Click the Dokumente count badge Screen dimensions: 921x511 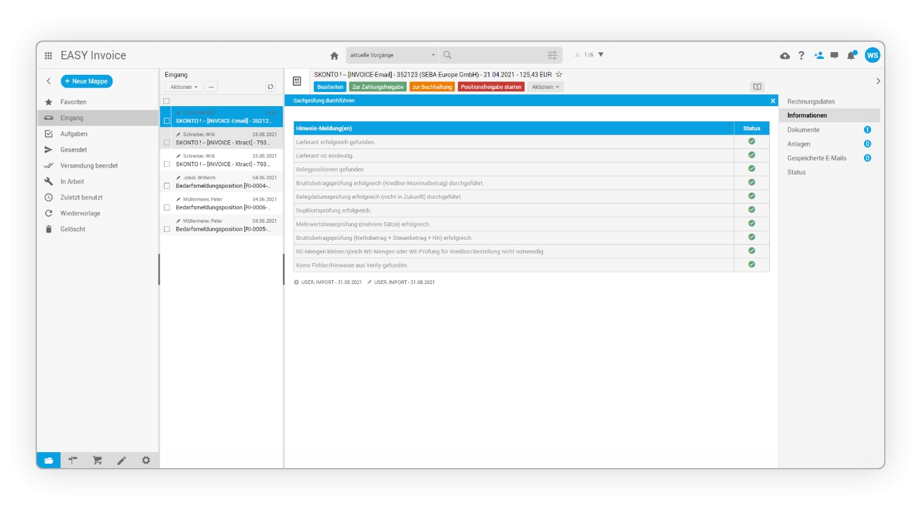coord(868,130)
